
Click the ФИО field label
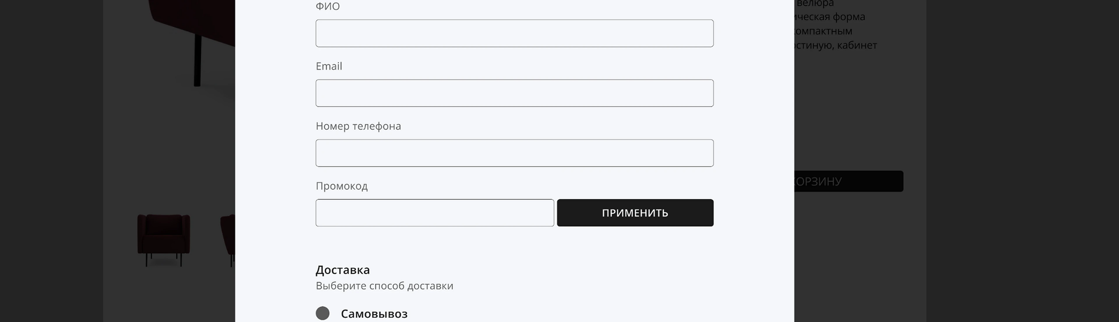tap(328, 7)
